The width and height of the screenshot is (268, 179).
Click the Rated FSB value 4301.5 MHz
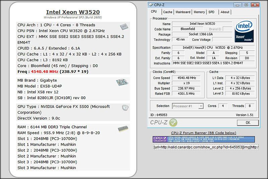pos(186,93)
